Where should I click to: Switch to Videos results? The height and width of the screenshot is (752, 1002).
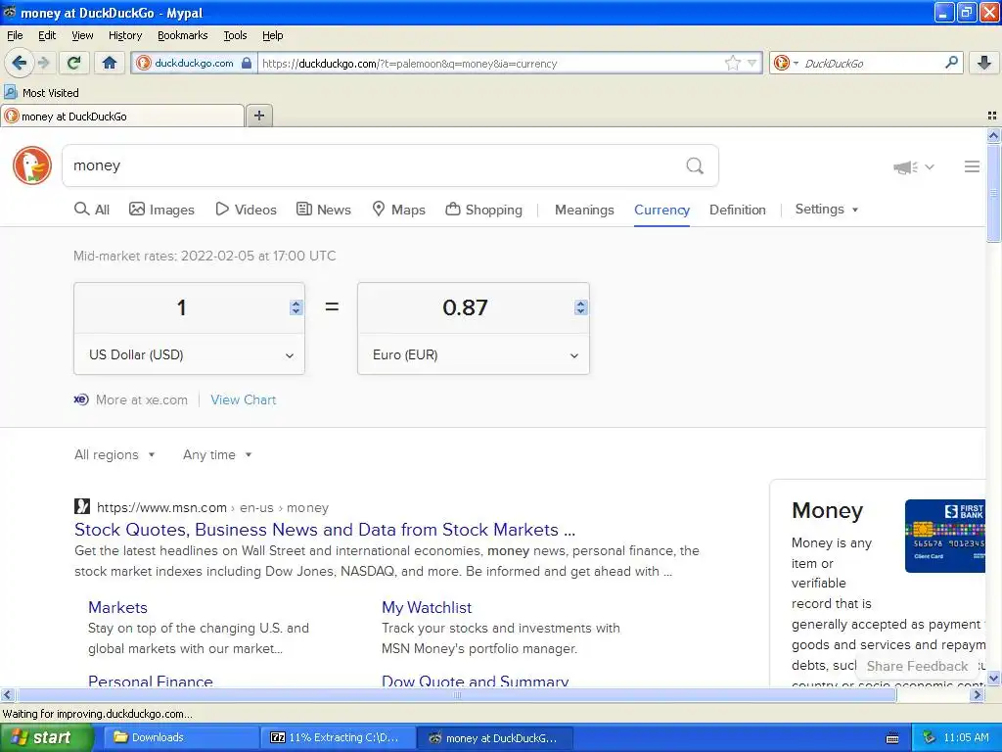click(x=246, y=210)
